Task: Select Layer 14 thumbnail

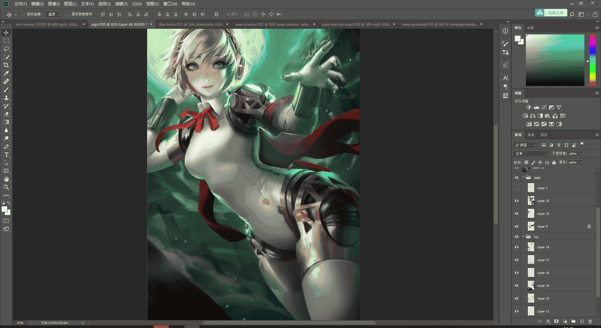Action: [x=531, y=285]
